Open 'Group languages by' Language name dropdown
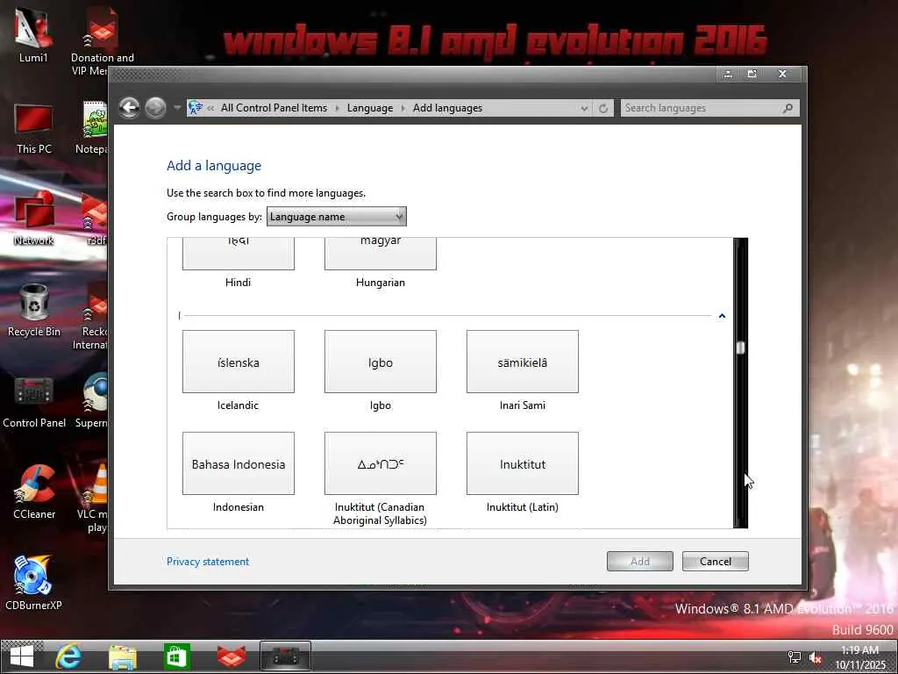The height and width of the screenshot is (674, 898). pyautogui.click(x=337, y=217)
